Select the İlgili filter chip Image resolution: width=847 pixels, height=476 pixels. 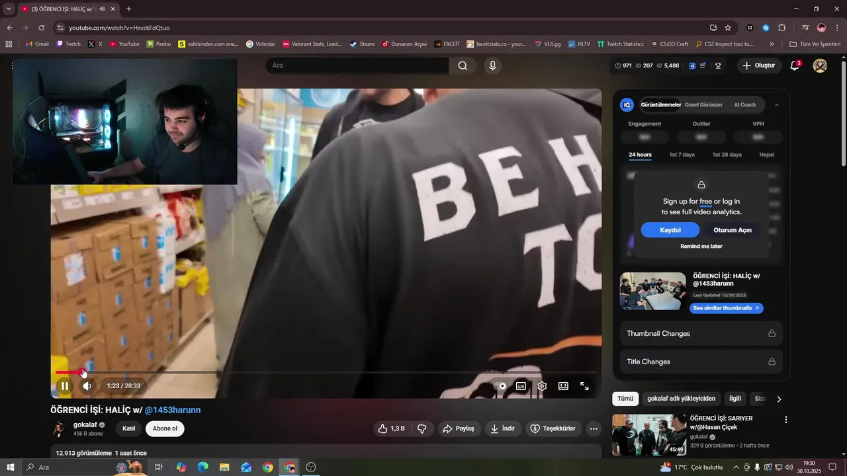point(735,399)
